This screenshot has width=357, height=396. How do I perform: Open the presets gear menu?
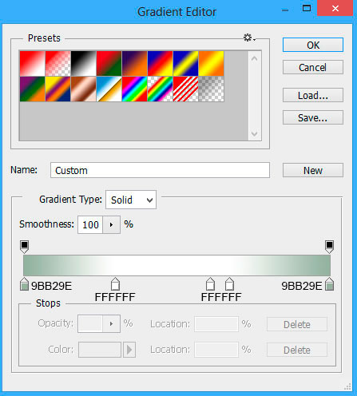pyautogui.click(x=249, y=38)
